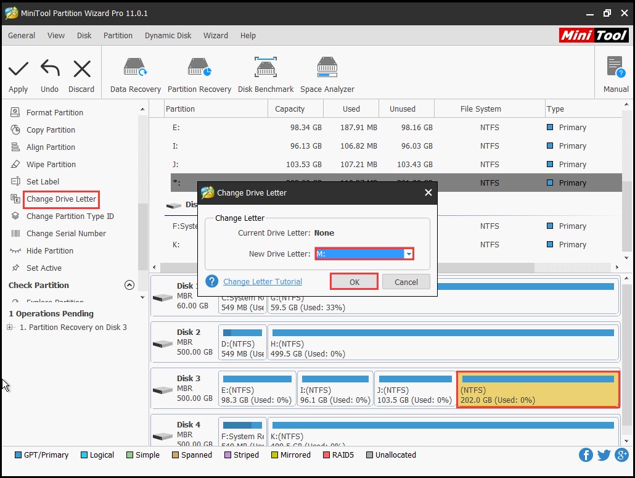Close the Change Drive Letter dialog
This screenshot has height=478, width=635.
click(428, 193)
